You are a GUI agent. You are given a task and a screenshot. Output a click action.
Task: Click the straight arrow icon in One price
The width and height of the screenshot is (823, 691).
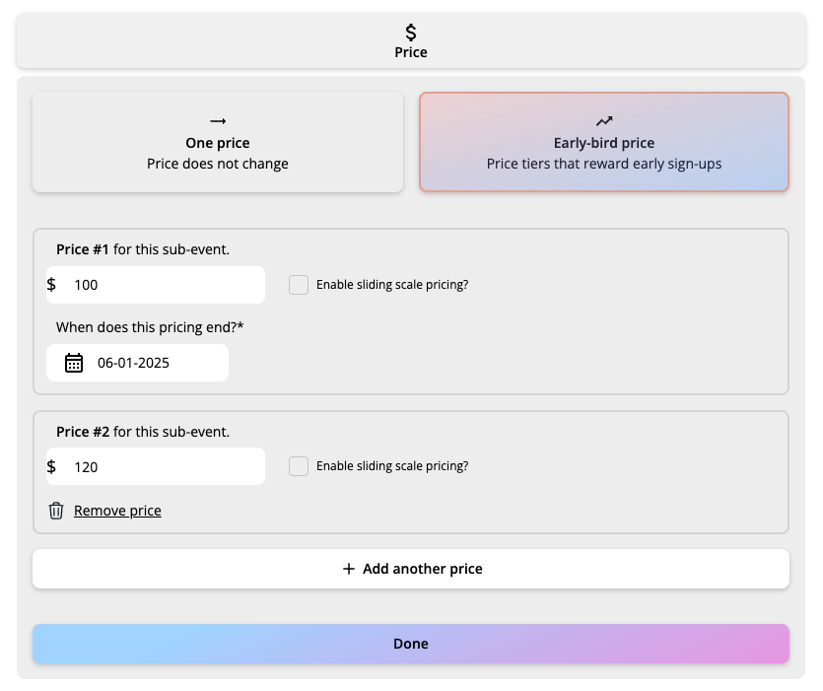click(x=218, y=120)
